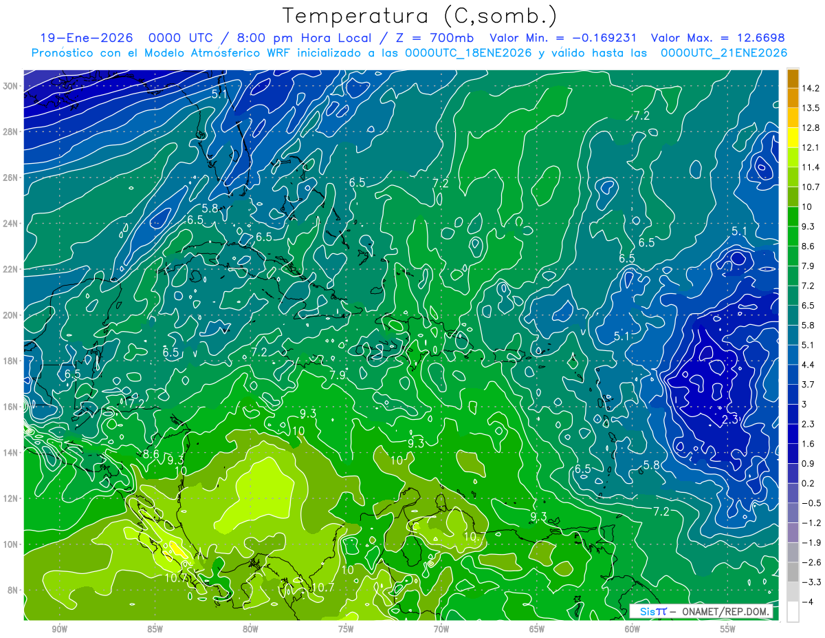Pick the dark blue swatch between 1.6 and 2.3

pos(793,434)
